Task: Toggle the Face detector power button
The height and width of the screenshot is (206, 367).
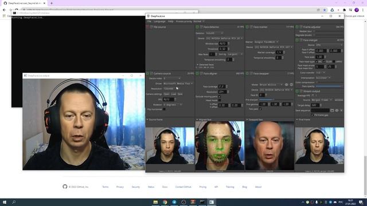Action: tap(197, 27)
